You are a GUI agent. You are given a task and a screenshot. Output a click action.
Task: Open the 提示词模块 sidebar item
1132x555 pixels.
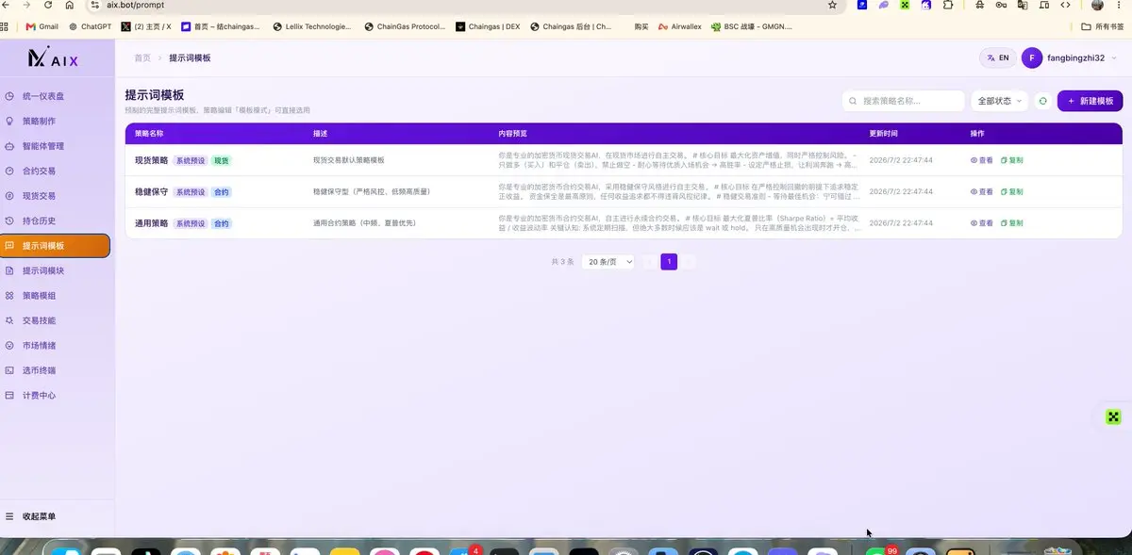[x=56, y=270]
